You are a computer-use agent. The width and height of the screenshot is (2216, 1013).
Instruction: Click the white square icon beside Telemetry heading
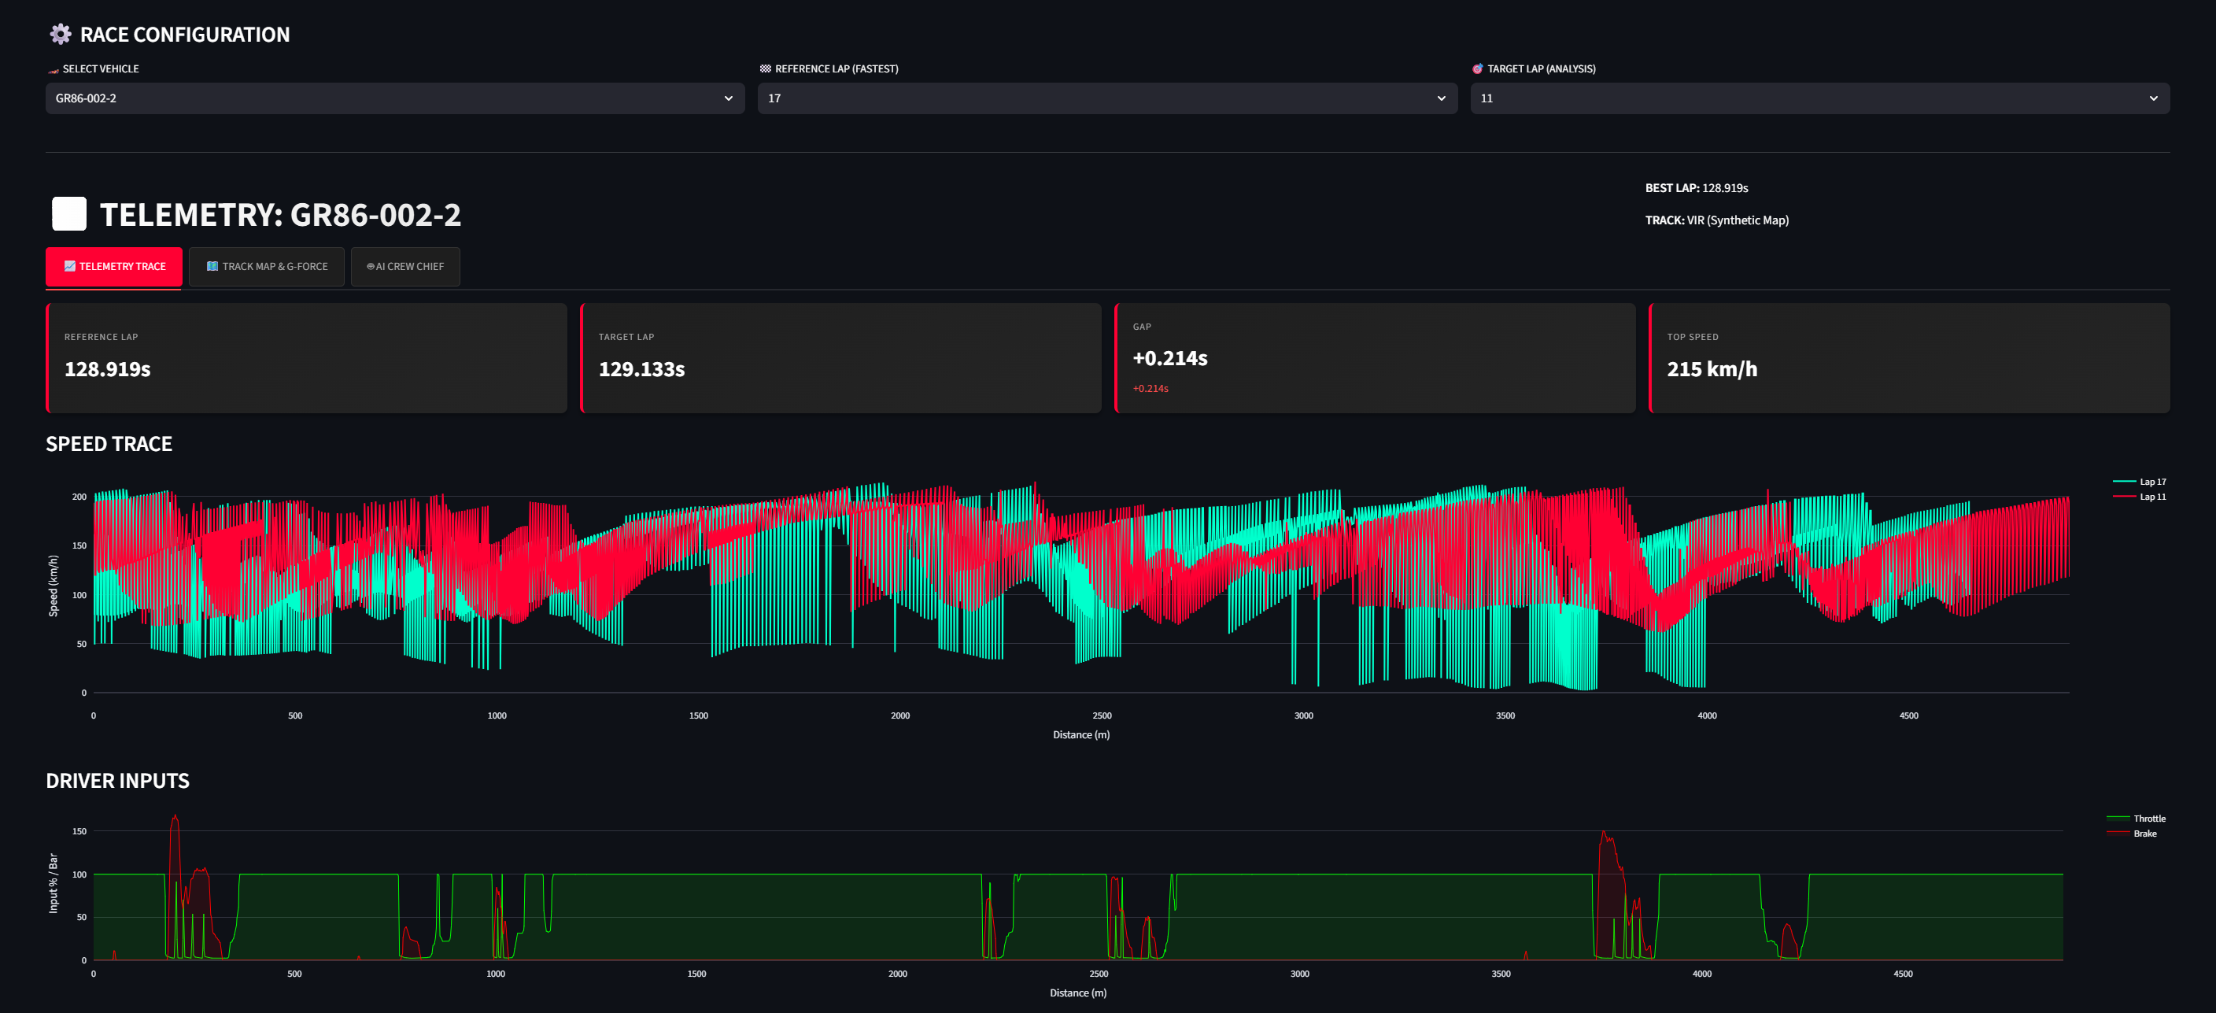pos(68,214)
